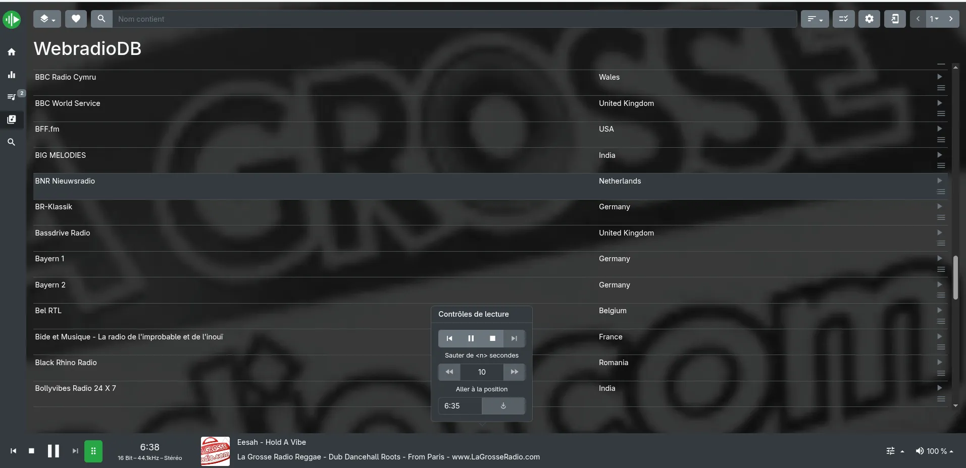966x468 pixels.
Task: Open the browse database sidebar icon
Action: pos(11,120)
